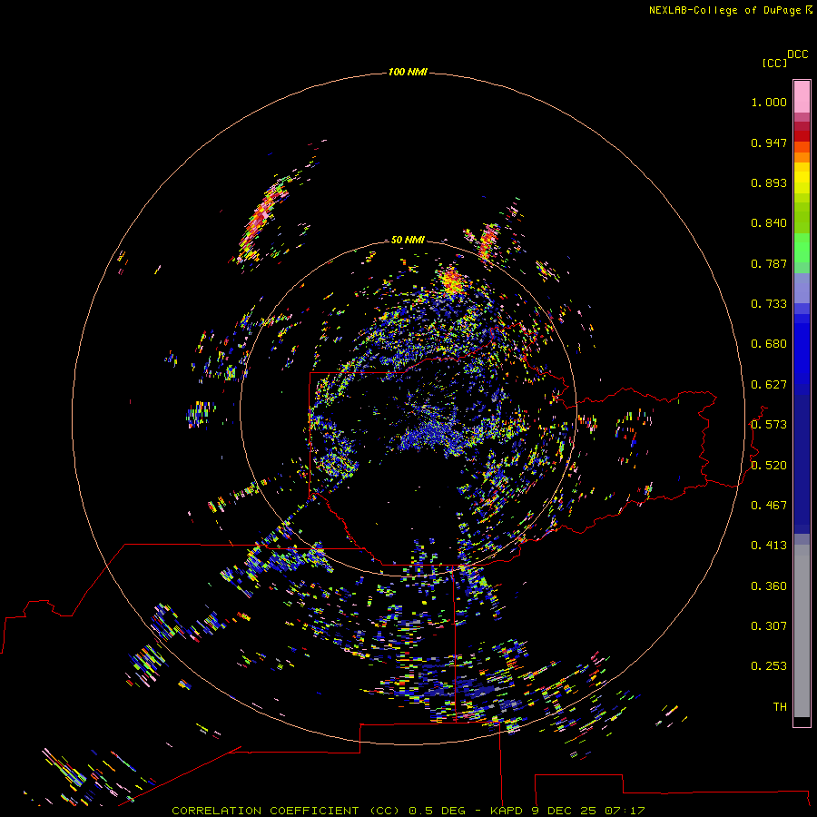Click the 0.947 scale value label

(x=768, y=143)
